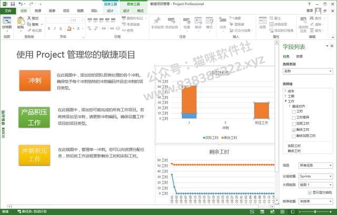Open the 甘特图 Gantt chart view button
Viewport: 337px width, 215px height.
click(7, 23)
